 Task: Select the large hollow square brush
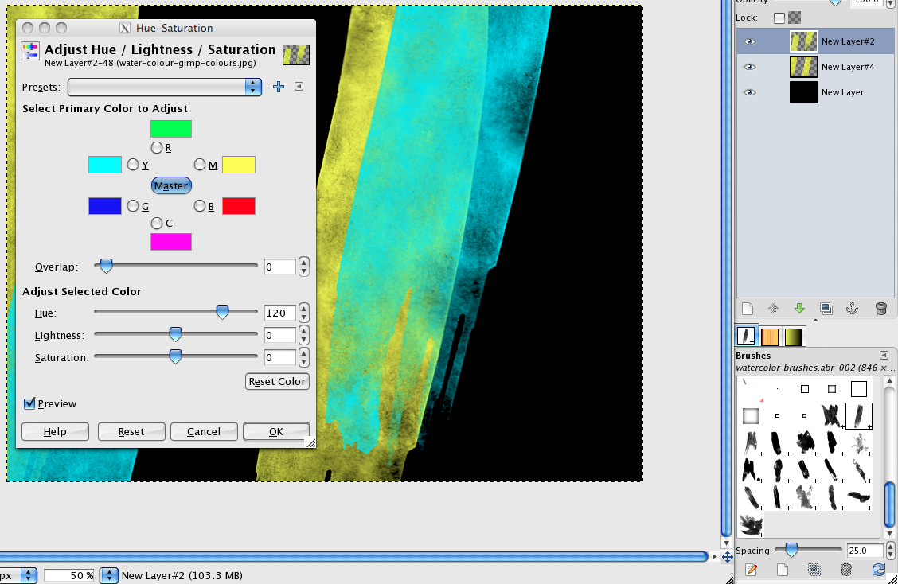pyautogui.click(x=858, y=389)
